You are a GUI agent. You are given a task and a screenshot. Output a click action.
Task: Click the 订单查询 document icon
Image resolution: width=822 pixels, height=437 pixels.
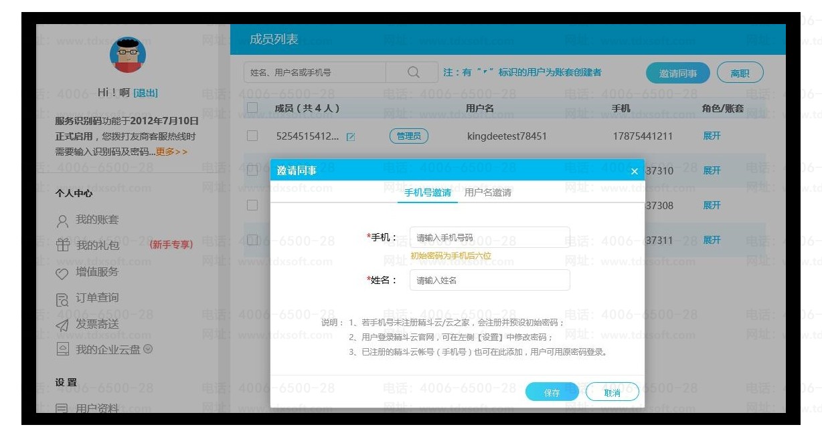point(62,299)
